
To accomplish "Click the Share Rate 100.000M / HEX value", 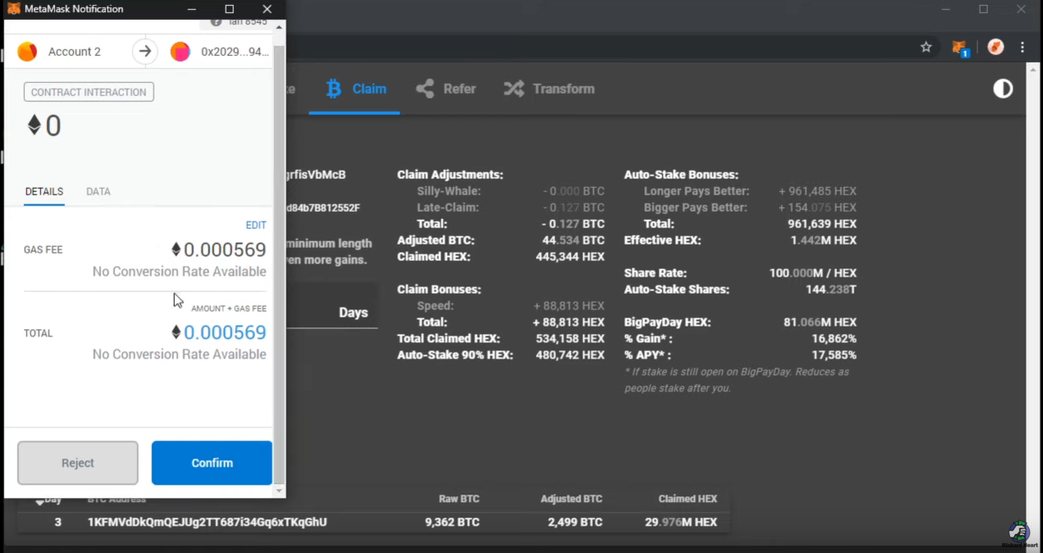I will coord(813,273).
